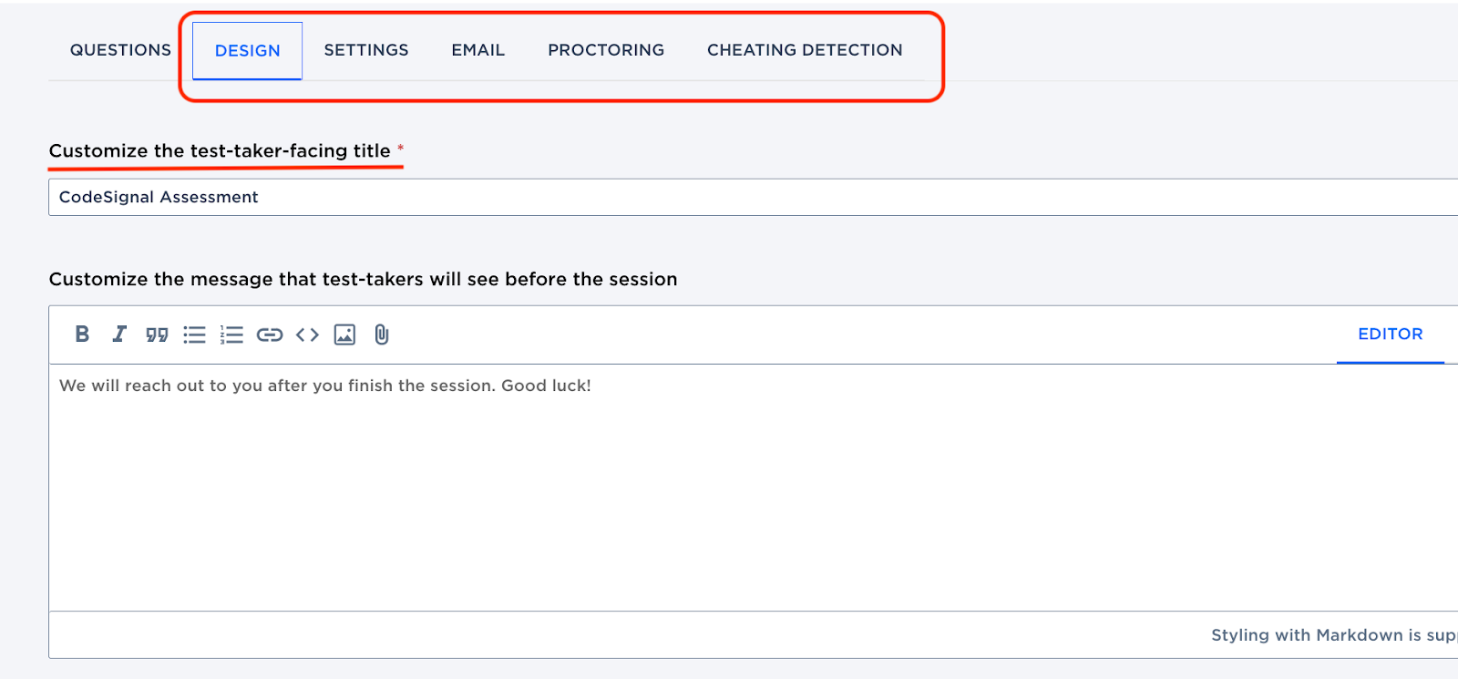1458x679 pixels.
Task: Insert a code snippet using the code icon
Action: [x=307, y=334]
